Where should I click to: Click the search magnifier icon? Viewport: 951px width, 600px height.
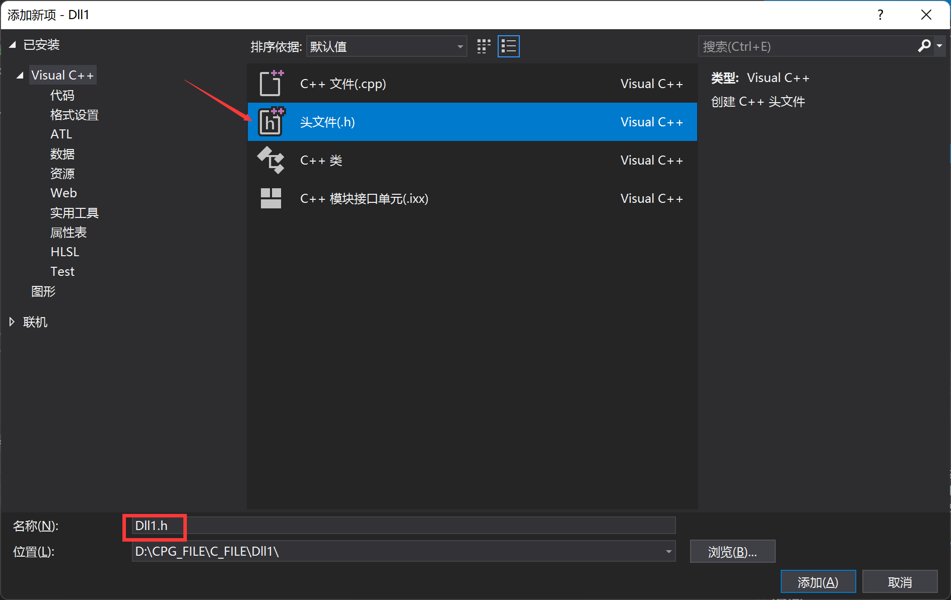click(924, 46)
